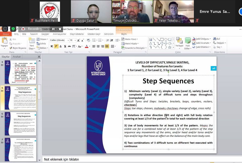The width and height of the screenshot is (242, 163).
Task: Switch to the Anahat outline tab
Action: [x=17, y=57]
